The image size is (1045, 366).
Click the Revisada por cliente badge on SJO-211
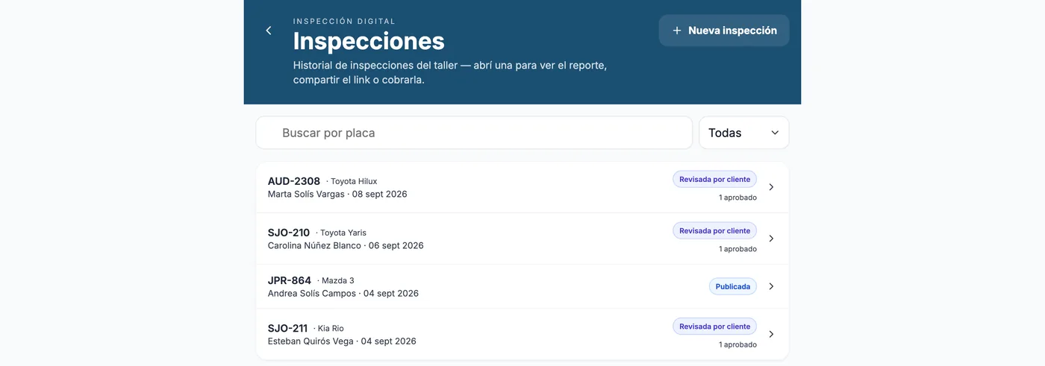[x=714, y=326]
